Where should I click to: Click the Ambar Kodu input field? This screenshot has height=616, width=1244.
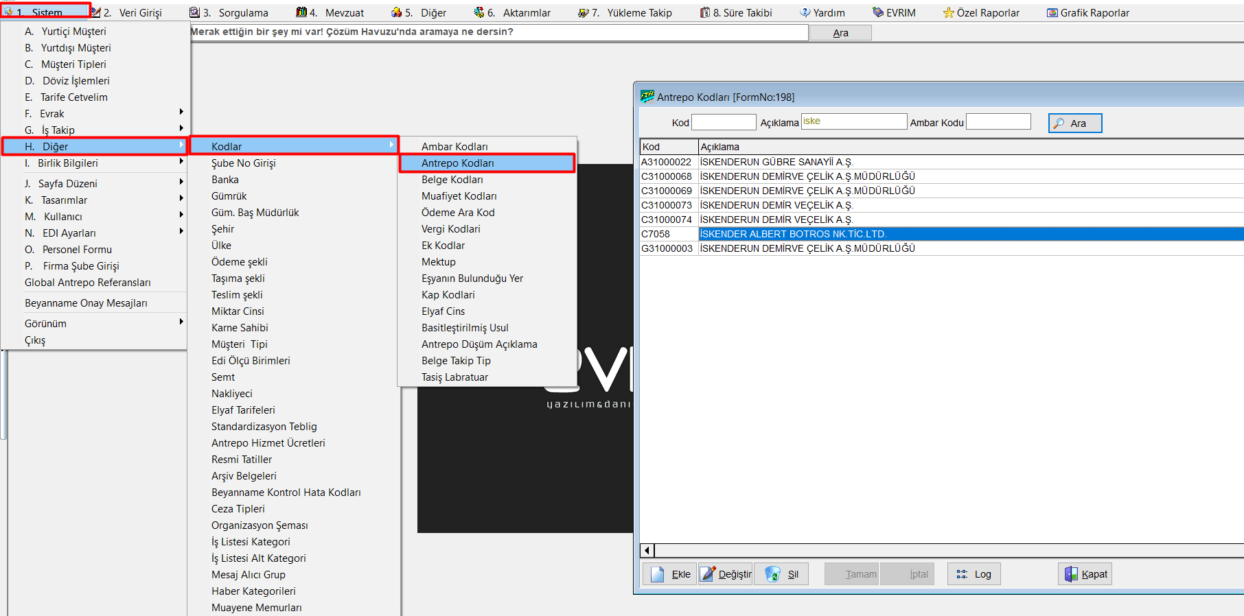point(998,121)
